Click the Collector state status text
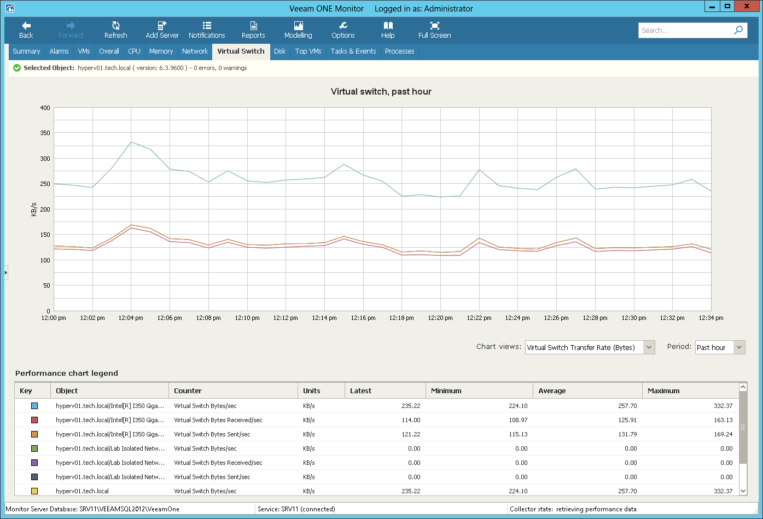The height and width of the screenshot is (519, 763). point(573,509)
